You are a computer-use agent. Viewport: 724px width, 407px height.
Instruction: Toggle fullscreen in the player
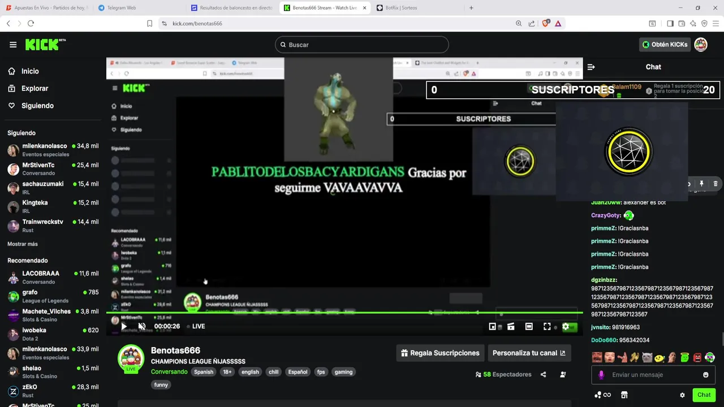click(547, 326)
